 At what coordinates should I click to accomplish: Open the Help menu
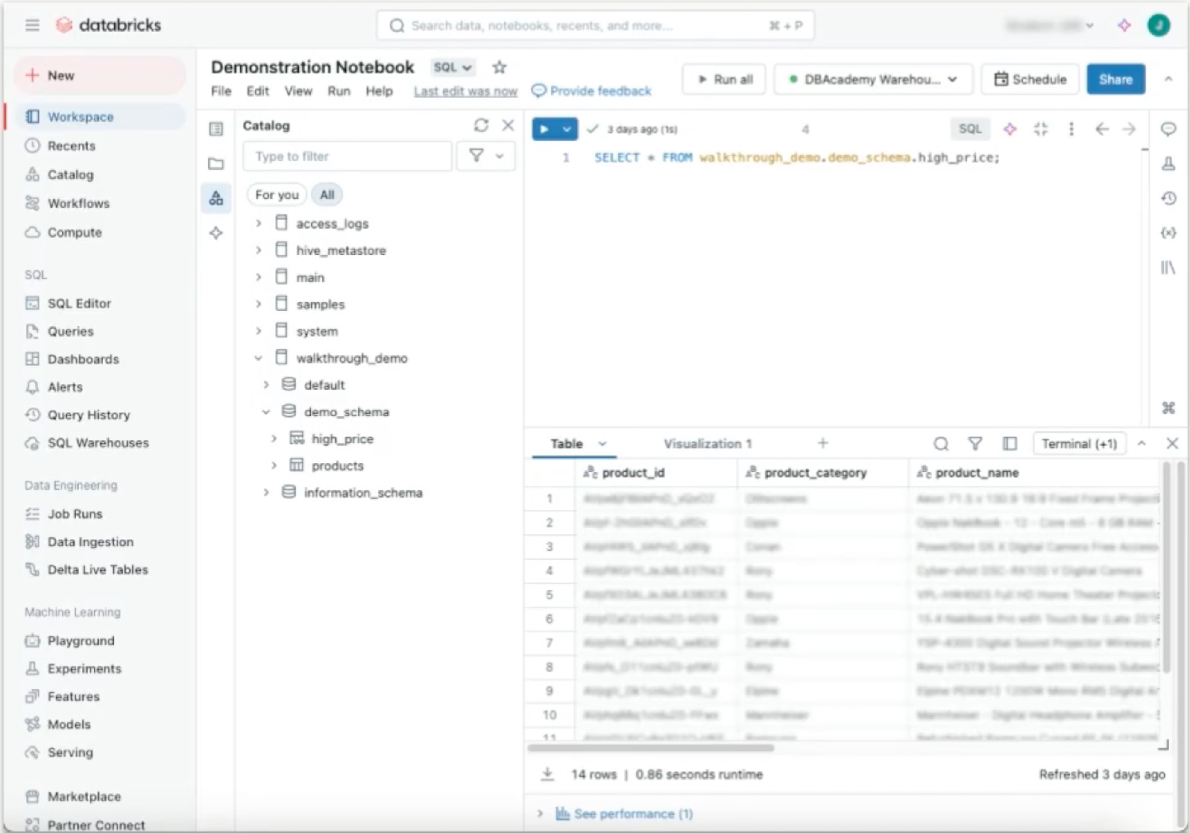tap(379, 91)
